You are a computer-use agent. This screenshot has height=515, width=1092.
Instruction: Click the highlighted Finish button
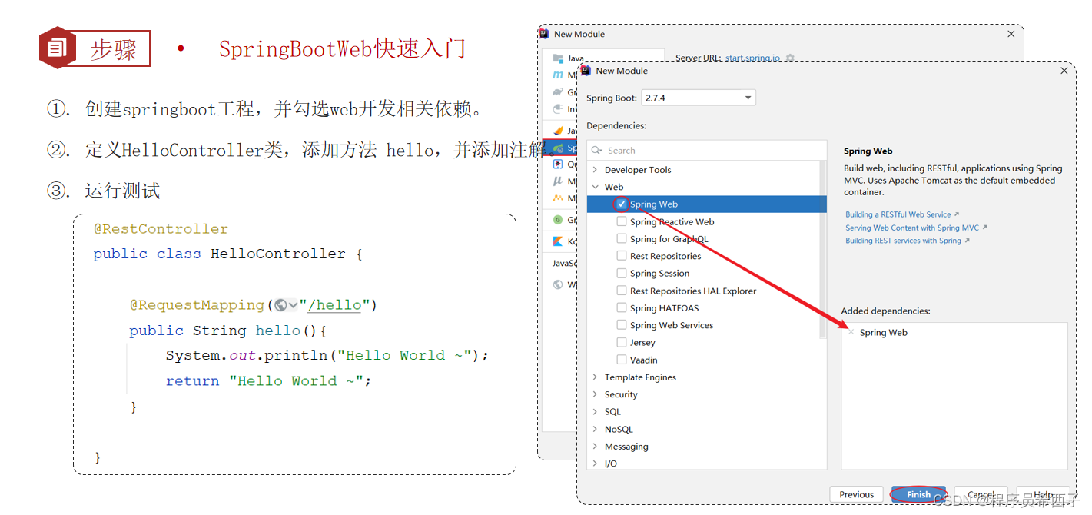(918, 494)
